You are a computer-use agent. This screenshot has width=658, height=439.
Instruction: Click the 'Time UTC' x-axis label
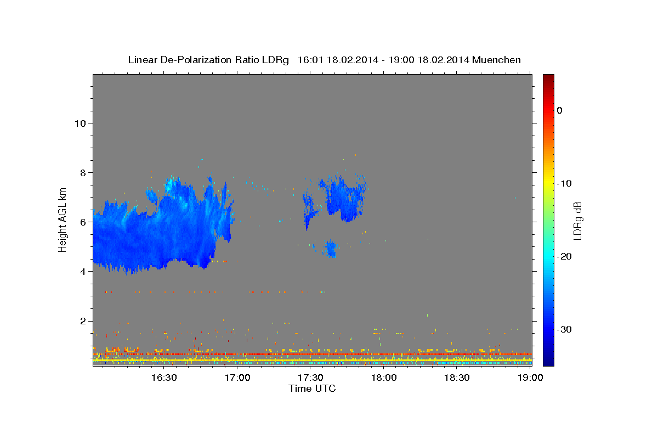[x=312, y=389]
